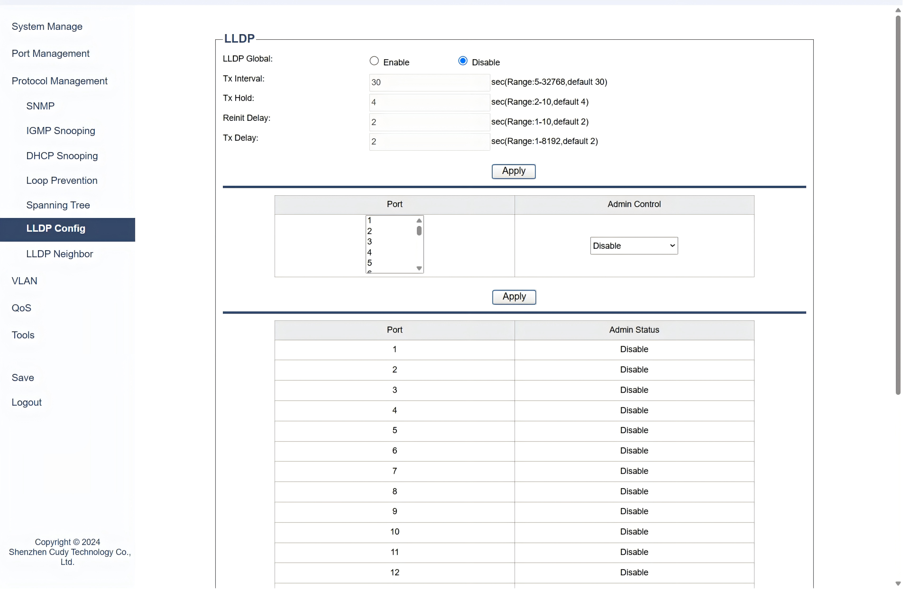911x589 pixels.
Task: Expand the Port Management menu
Action: (x=51, y=54)
